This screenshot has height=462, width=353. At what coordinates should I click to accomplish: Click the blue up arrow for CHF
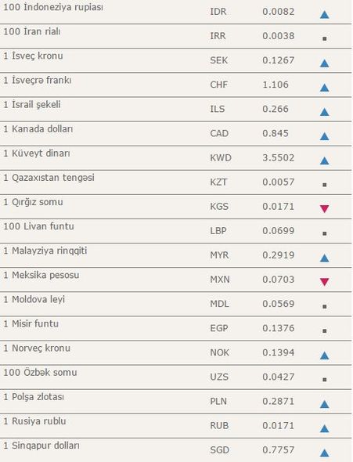click(x=324, y=88)
